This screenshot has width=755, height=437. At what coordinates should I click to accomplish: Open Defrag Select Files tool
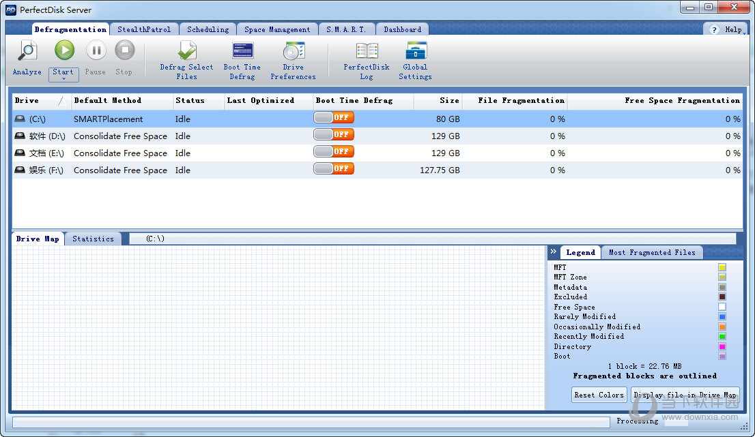pyautogui.click(x=186, y=52)
